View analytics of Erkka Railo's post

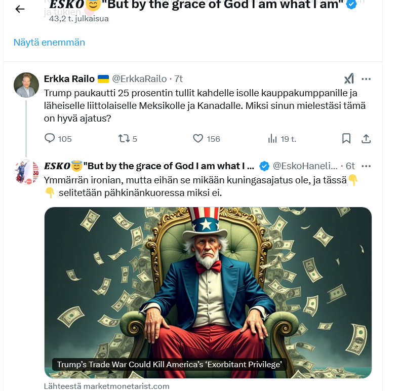tap(272, 138)
